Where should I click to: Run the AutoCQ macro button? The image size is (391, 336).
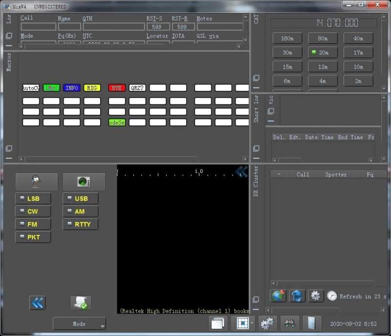click(31, 88)
